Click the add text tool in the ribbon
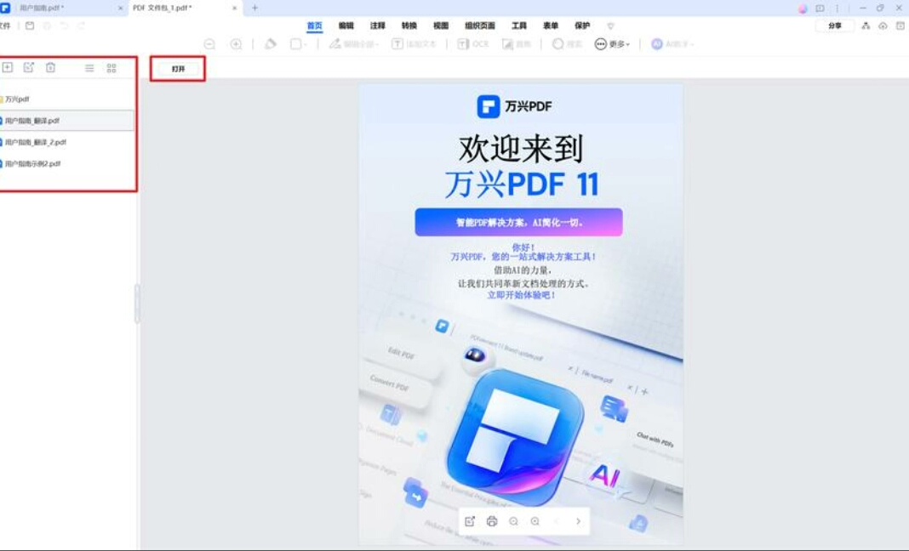The height and width of the screenshot is (551, 909). click(x=414, y=44)
